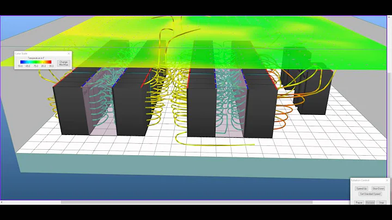Click the Change Min/Max button

[64, 63]
